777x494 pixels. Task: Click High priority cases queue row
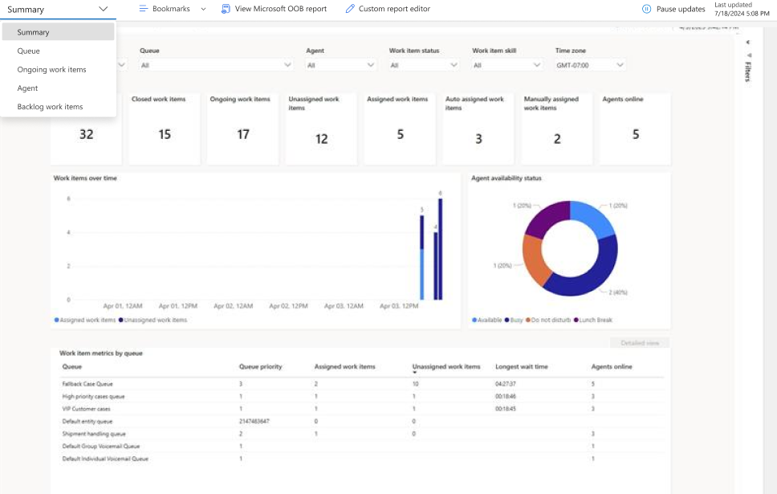point(361,396)
